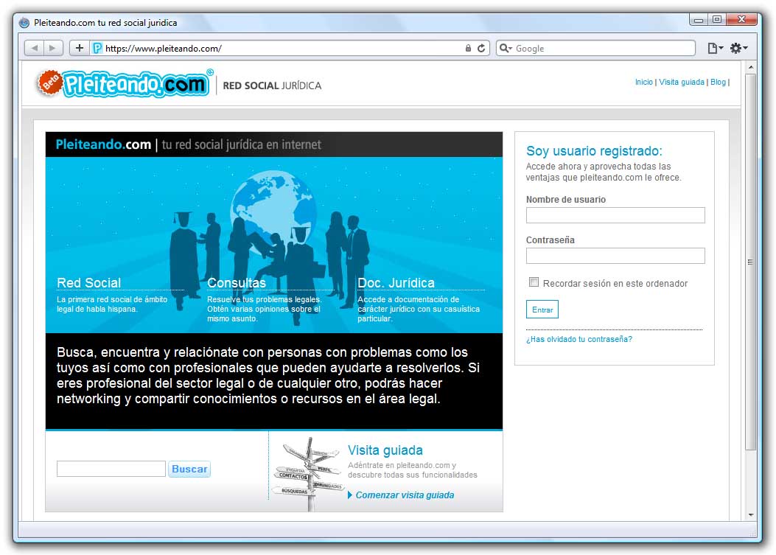Focus the Contraseña field

(615, 256)
